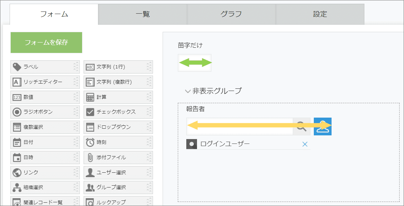Select the ラベル field icon
Image resolution: width=404 pixels, height=206 pixels.
click(17, 67)
